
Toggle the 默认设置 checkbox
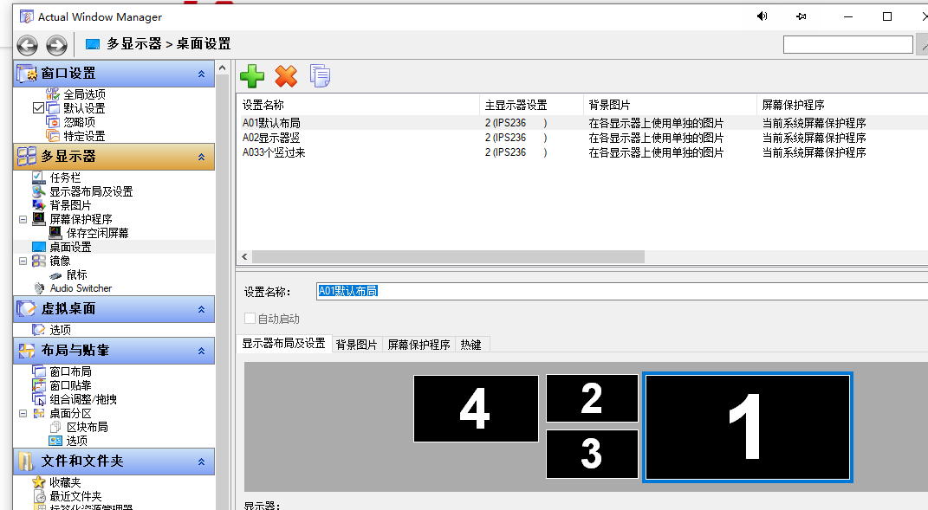[x=38, y=108]
